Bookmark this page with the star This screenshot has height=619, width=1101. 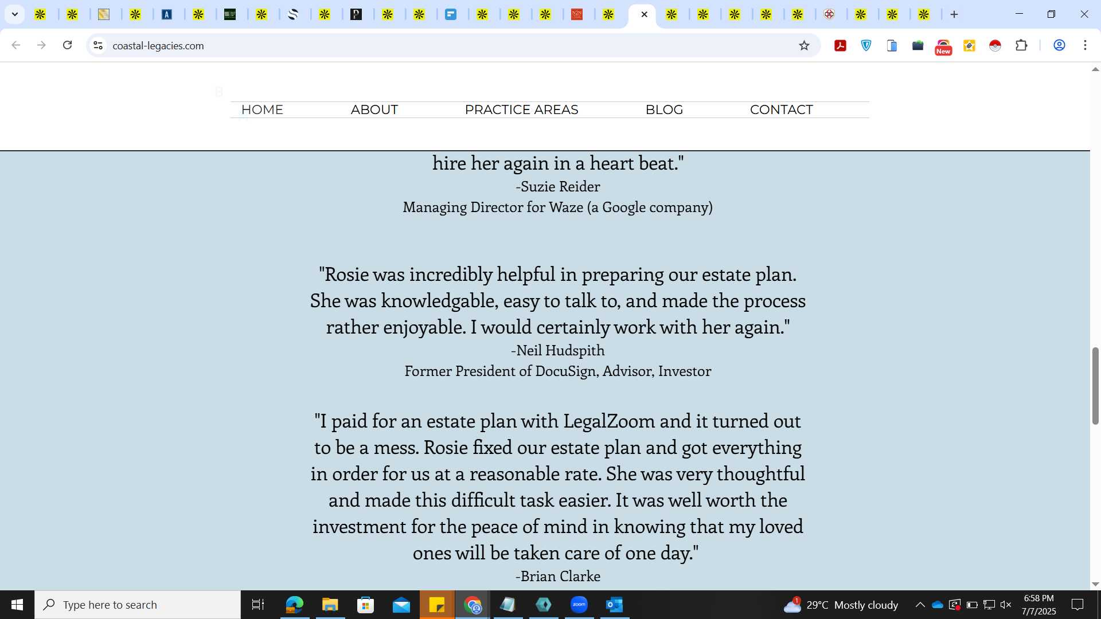(804, 45)
